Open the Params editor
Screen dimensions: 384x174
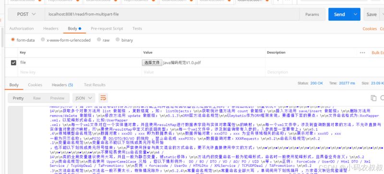click(x=312, y=14)
